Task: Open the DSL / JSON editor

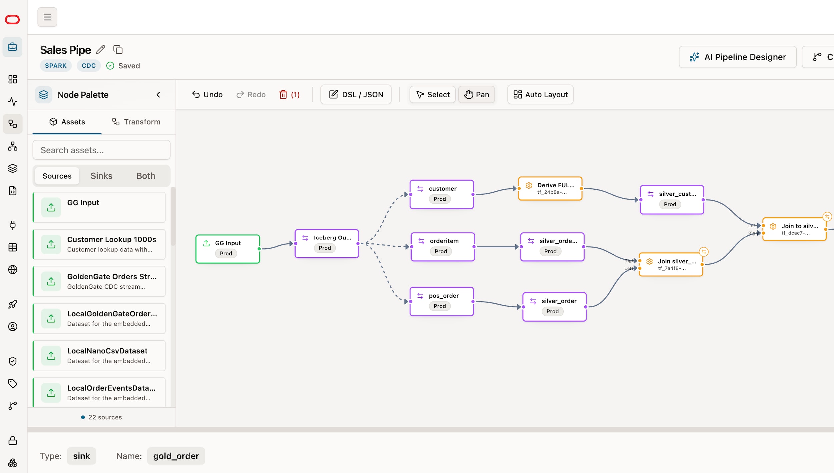Action: 356,95
